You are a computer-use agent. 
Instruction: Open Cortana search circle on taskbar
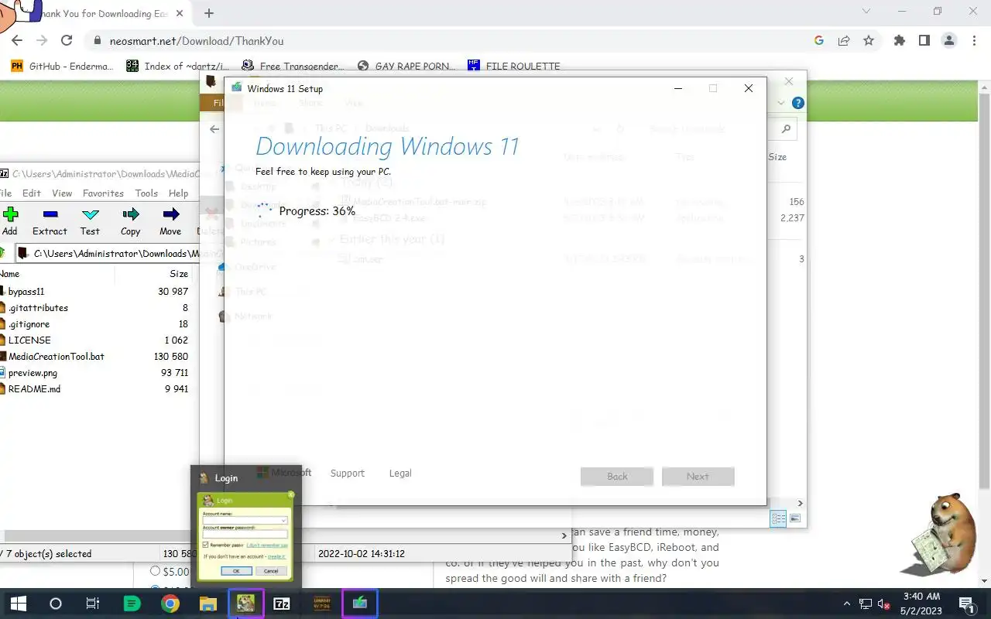pos(55,604)
